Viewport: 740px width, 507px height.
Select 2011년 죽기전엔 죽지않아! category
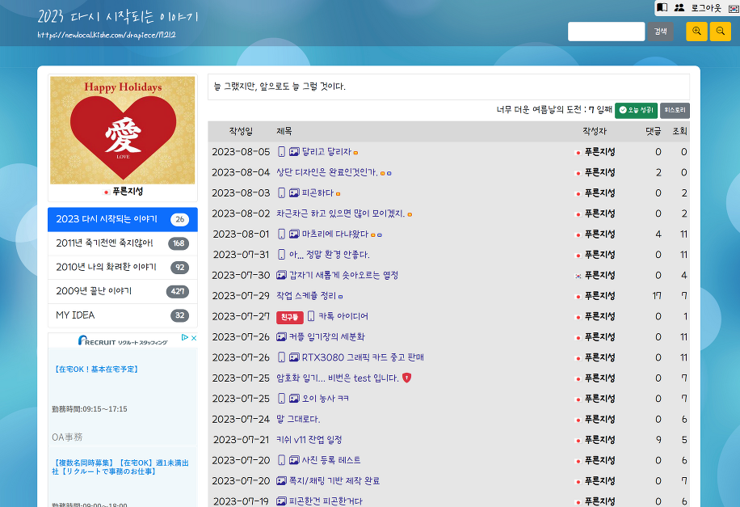(104, 243)
